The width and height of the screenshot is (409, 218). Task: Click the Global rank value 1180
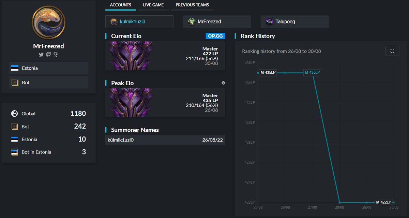(78, 114)
